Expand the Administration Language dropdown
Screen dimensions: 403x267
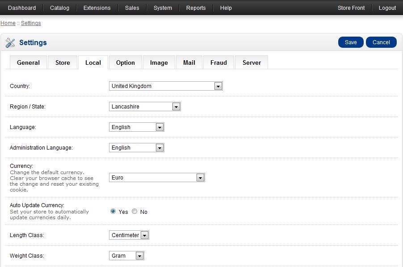136,148
